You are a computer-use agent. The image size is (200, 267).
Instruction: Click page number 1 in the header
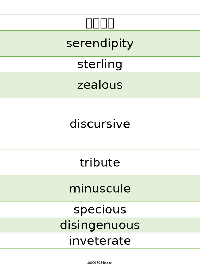point(100,4)
